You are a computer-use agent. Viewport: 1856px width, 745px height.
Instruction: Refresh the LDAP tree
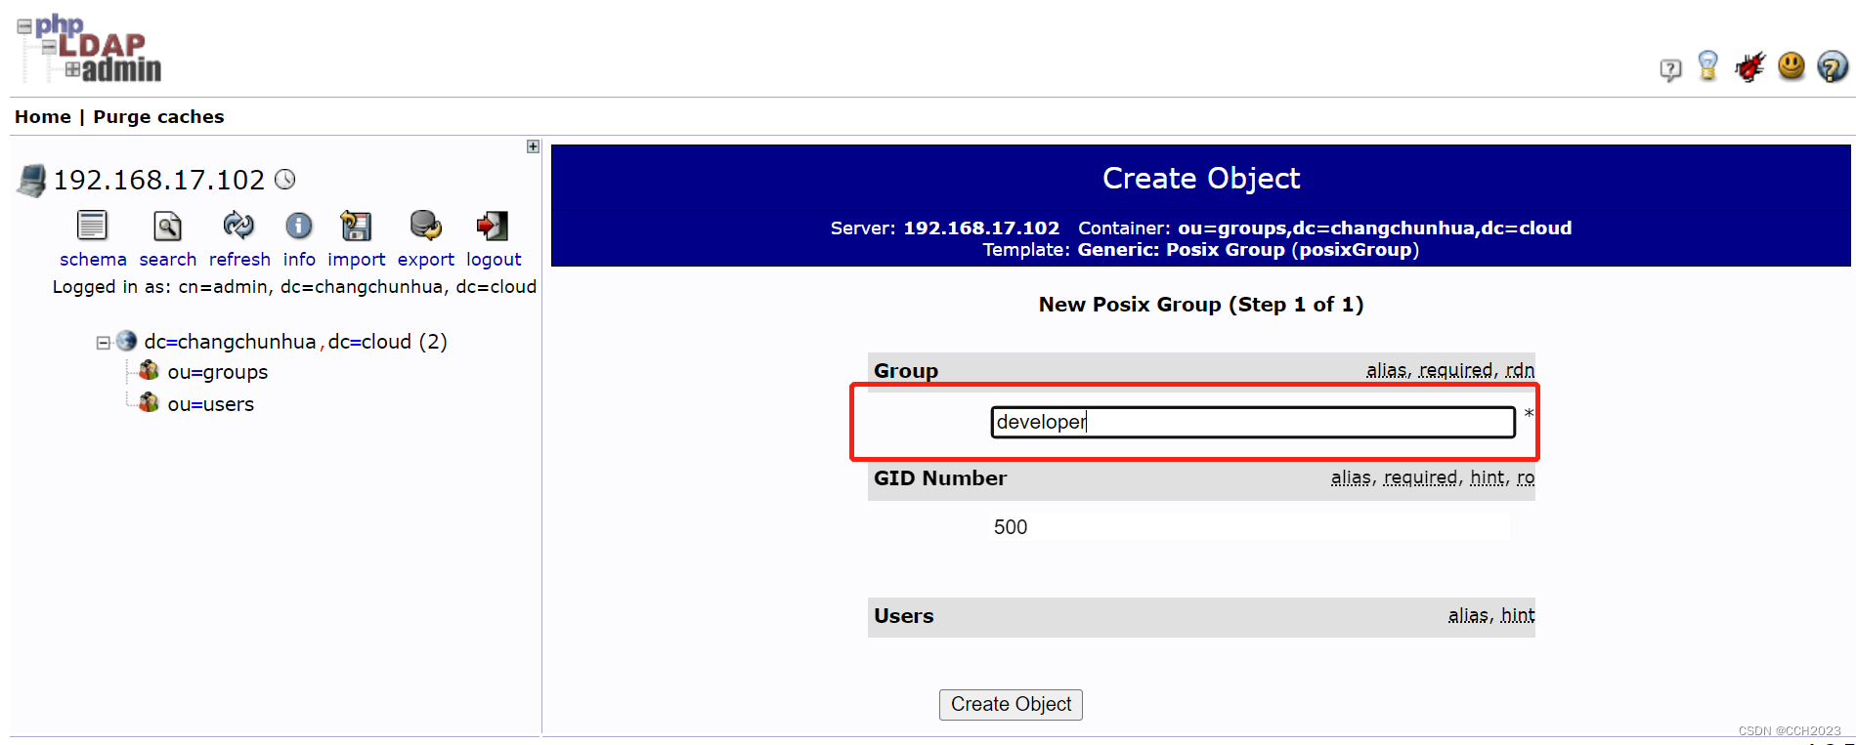tap(238, 227)
